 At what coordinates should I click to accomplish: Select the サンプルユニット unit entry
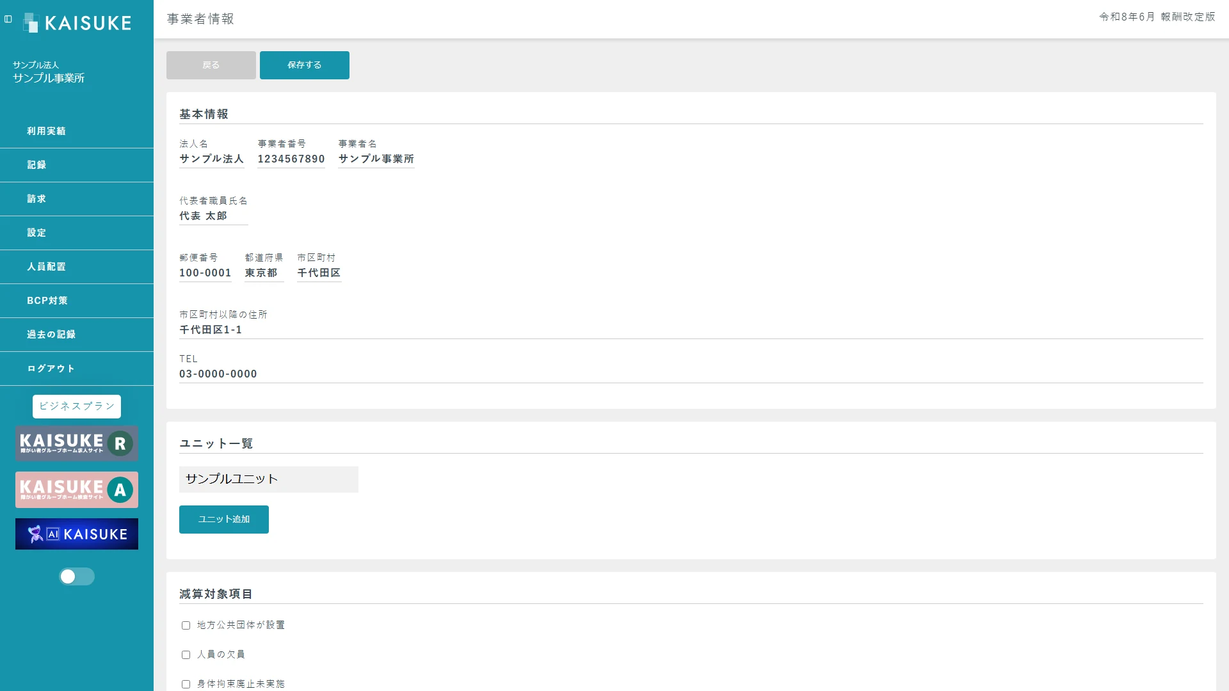tap(269, 479)
